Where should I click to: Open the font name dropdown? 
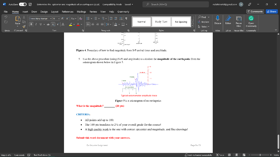click(x=51, y=19)
